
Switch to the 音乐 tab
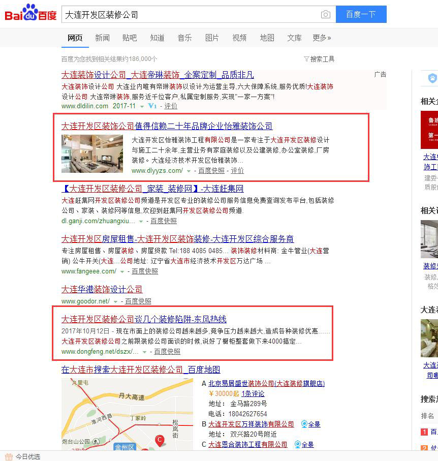[184, 38]
